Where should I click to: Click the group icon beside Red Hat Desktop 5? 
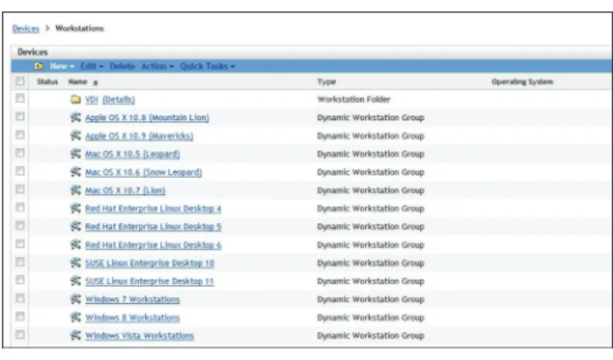pyautogui.click(x=76, y=226)
